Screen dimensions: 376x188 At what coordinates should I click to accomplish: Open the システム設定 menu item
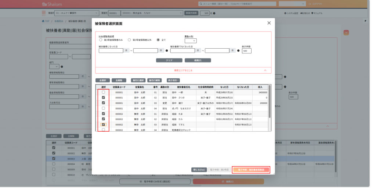click(x=292, y=13)
